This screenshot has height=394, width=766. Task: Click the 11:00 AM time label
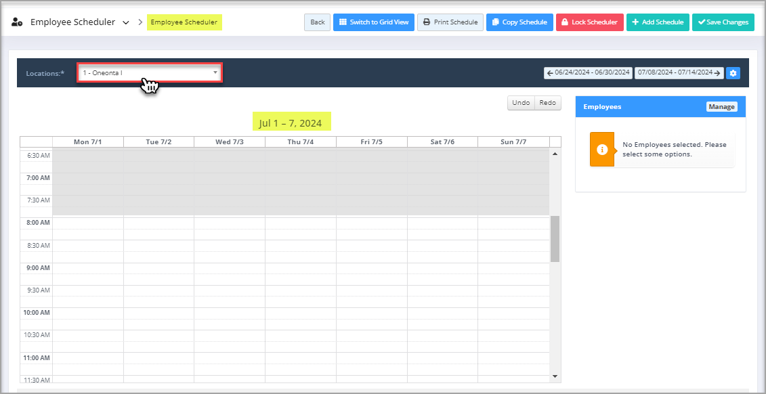36,358
